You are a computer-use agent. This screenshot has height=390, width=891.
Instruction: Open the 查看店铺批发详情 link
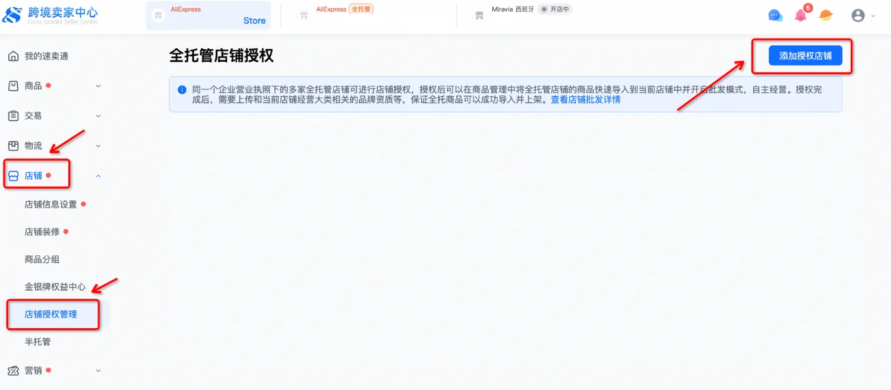tap(585, 100)
